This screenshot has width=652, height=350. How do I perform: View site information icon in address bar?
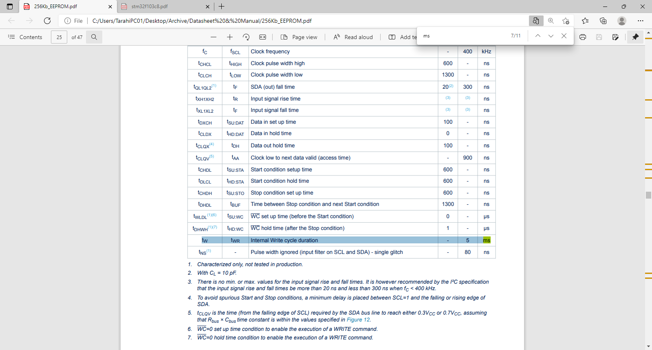[68, 21]
